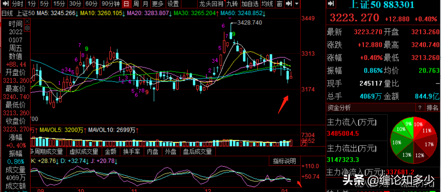
Task: Click the arrow-bar icon beside 上证50 883301
Action: (331, 3)
